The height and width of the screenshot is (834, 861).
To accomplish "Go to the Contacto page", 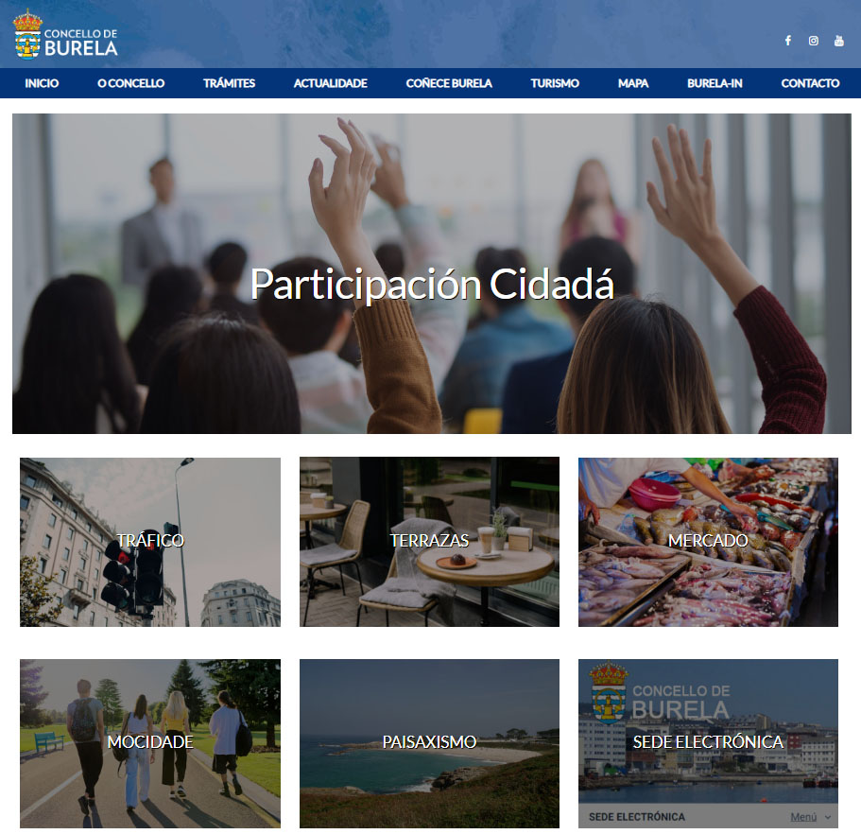I will pyautogui.click(x=810, y=83).
